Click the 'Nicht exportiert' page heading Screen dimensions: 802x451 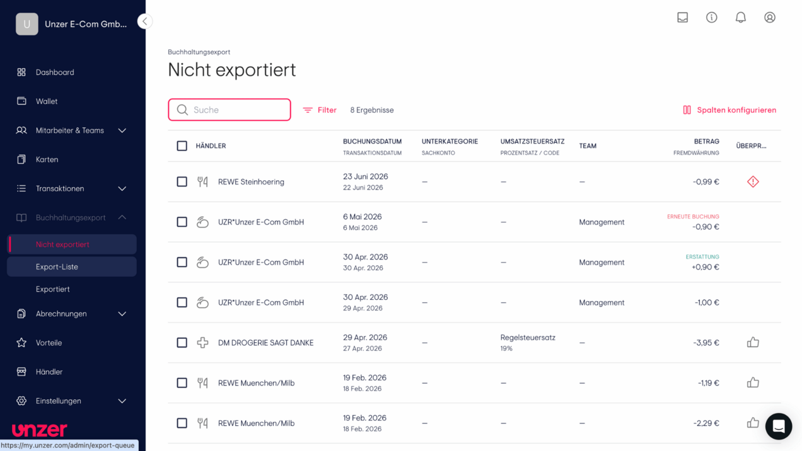pyautogui.click(x=232, y=70)
